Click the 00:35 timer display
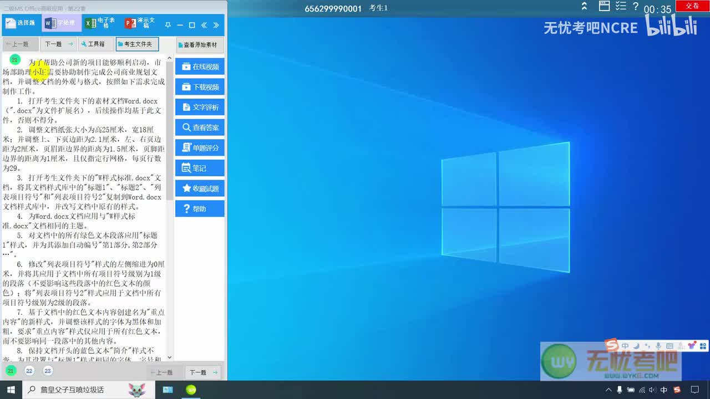The height and width of the screenshot is (399, 710). point(657,9)
